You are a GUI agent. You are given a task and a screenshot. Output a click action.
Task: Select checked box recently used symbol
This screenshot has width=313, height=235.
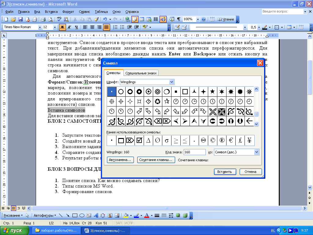pos(139,140)
